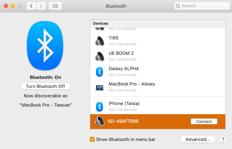Click the speaker icon next to TI8S
Screen dimensions: 232x149
coord(99,41)
